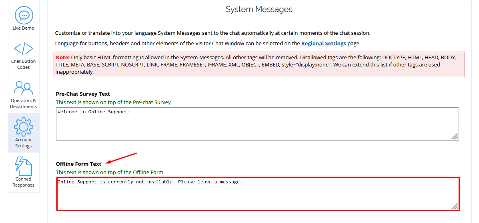Screen dimensions: 479x223
Task: Click the "Offline Form Text" field label
Action: pyautogui.click(x=78, y=164)
